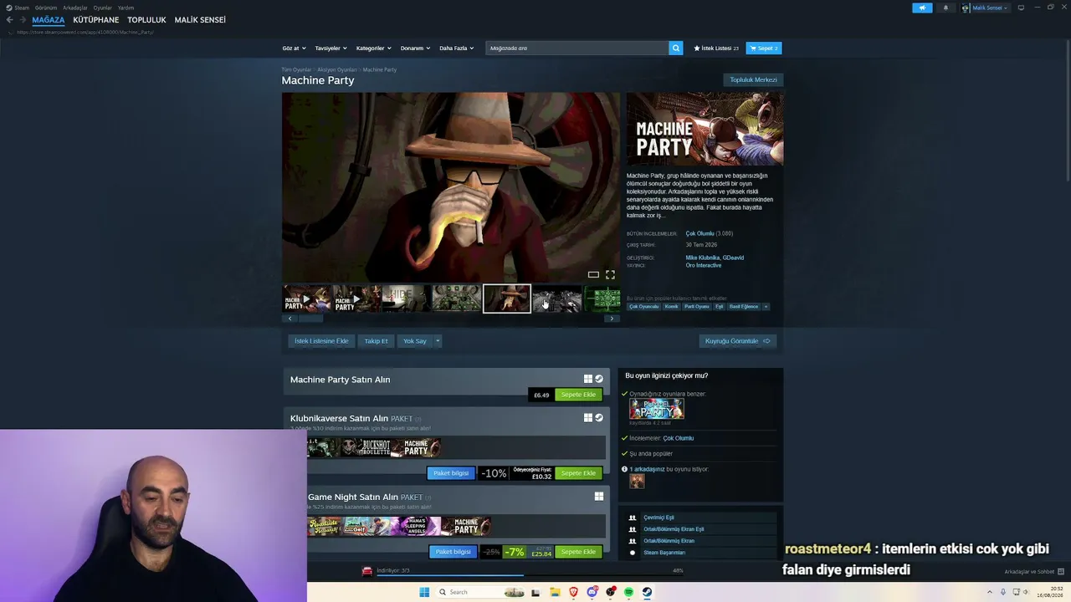Click the store search magnifier icon
The width and height of the screenshot is (1071, 602).
pos(675,48)
